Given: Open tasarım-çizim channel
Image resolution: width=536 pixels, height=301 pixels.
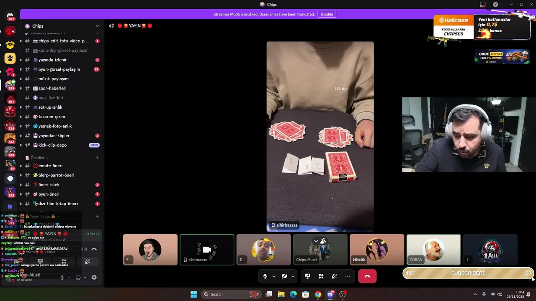Looking at the screenshot, I should click(62, 117).
